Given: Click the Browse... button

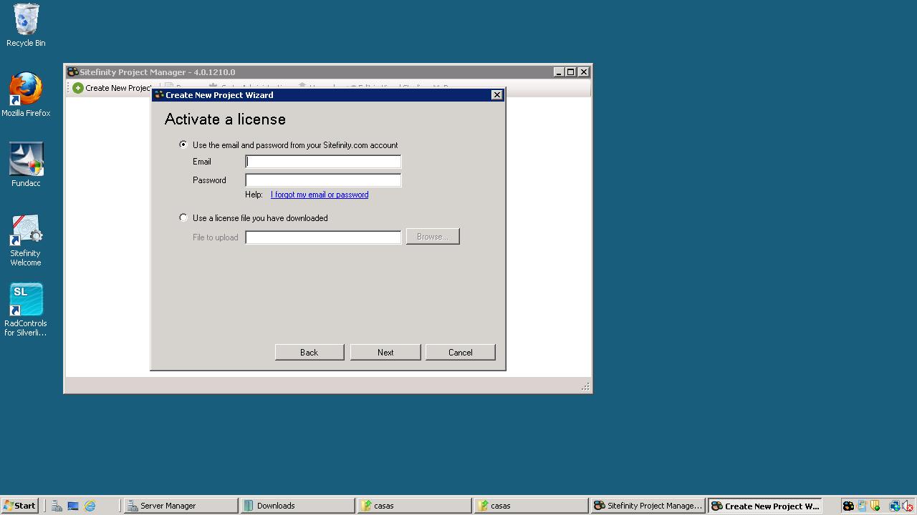Looking at the screenshot, I should tap(433, 237).
